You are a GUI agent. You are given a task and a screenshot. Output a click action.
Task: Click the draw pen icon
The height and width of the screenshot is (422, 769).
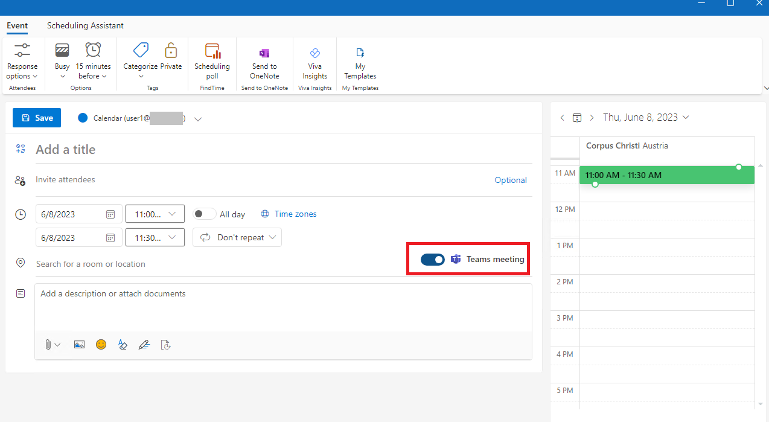[x=144, y=345]
